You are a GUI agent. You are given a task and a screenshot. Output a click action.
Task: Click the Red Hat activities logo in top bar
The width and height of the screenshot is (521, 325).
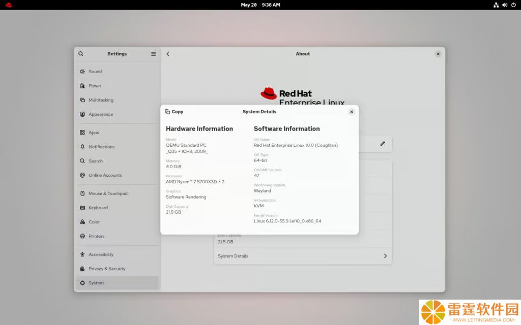pos(9,5)
